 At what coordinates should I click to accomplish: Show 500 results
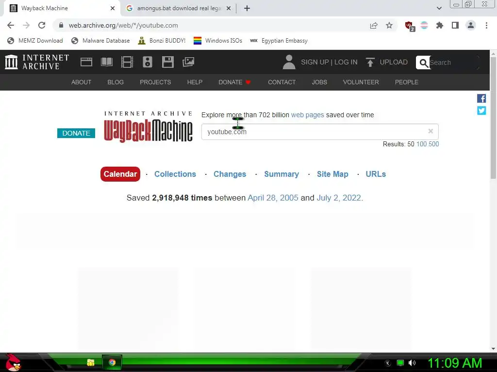pyautogui.click(x=433, y=144)
